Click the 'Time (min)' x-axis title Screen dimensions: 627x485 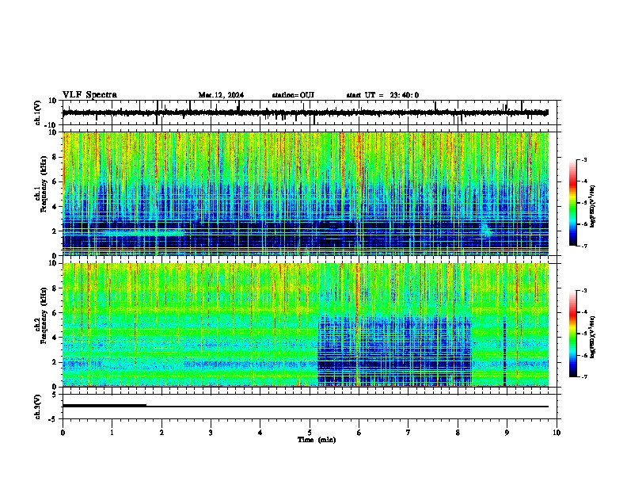tap(317, 440)
